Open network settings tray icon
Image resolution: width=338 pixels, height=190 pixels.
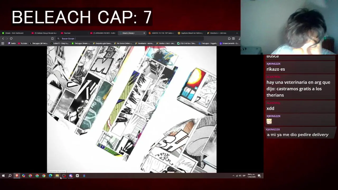tap(237, 176)
